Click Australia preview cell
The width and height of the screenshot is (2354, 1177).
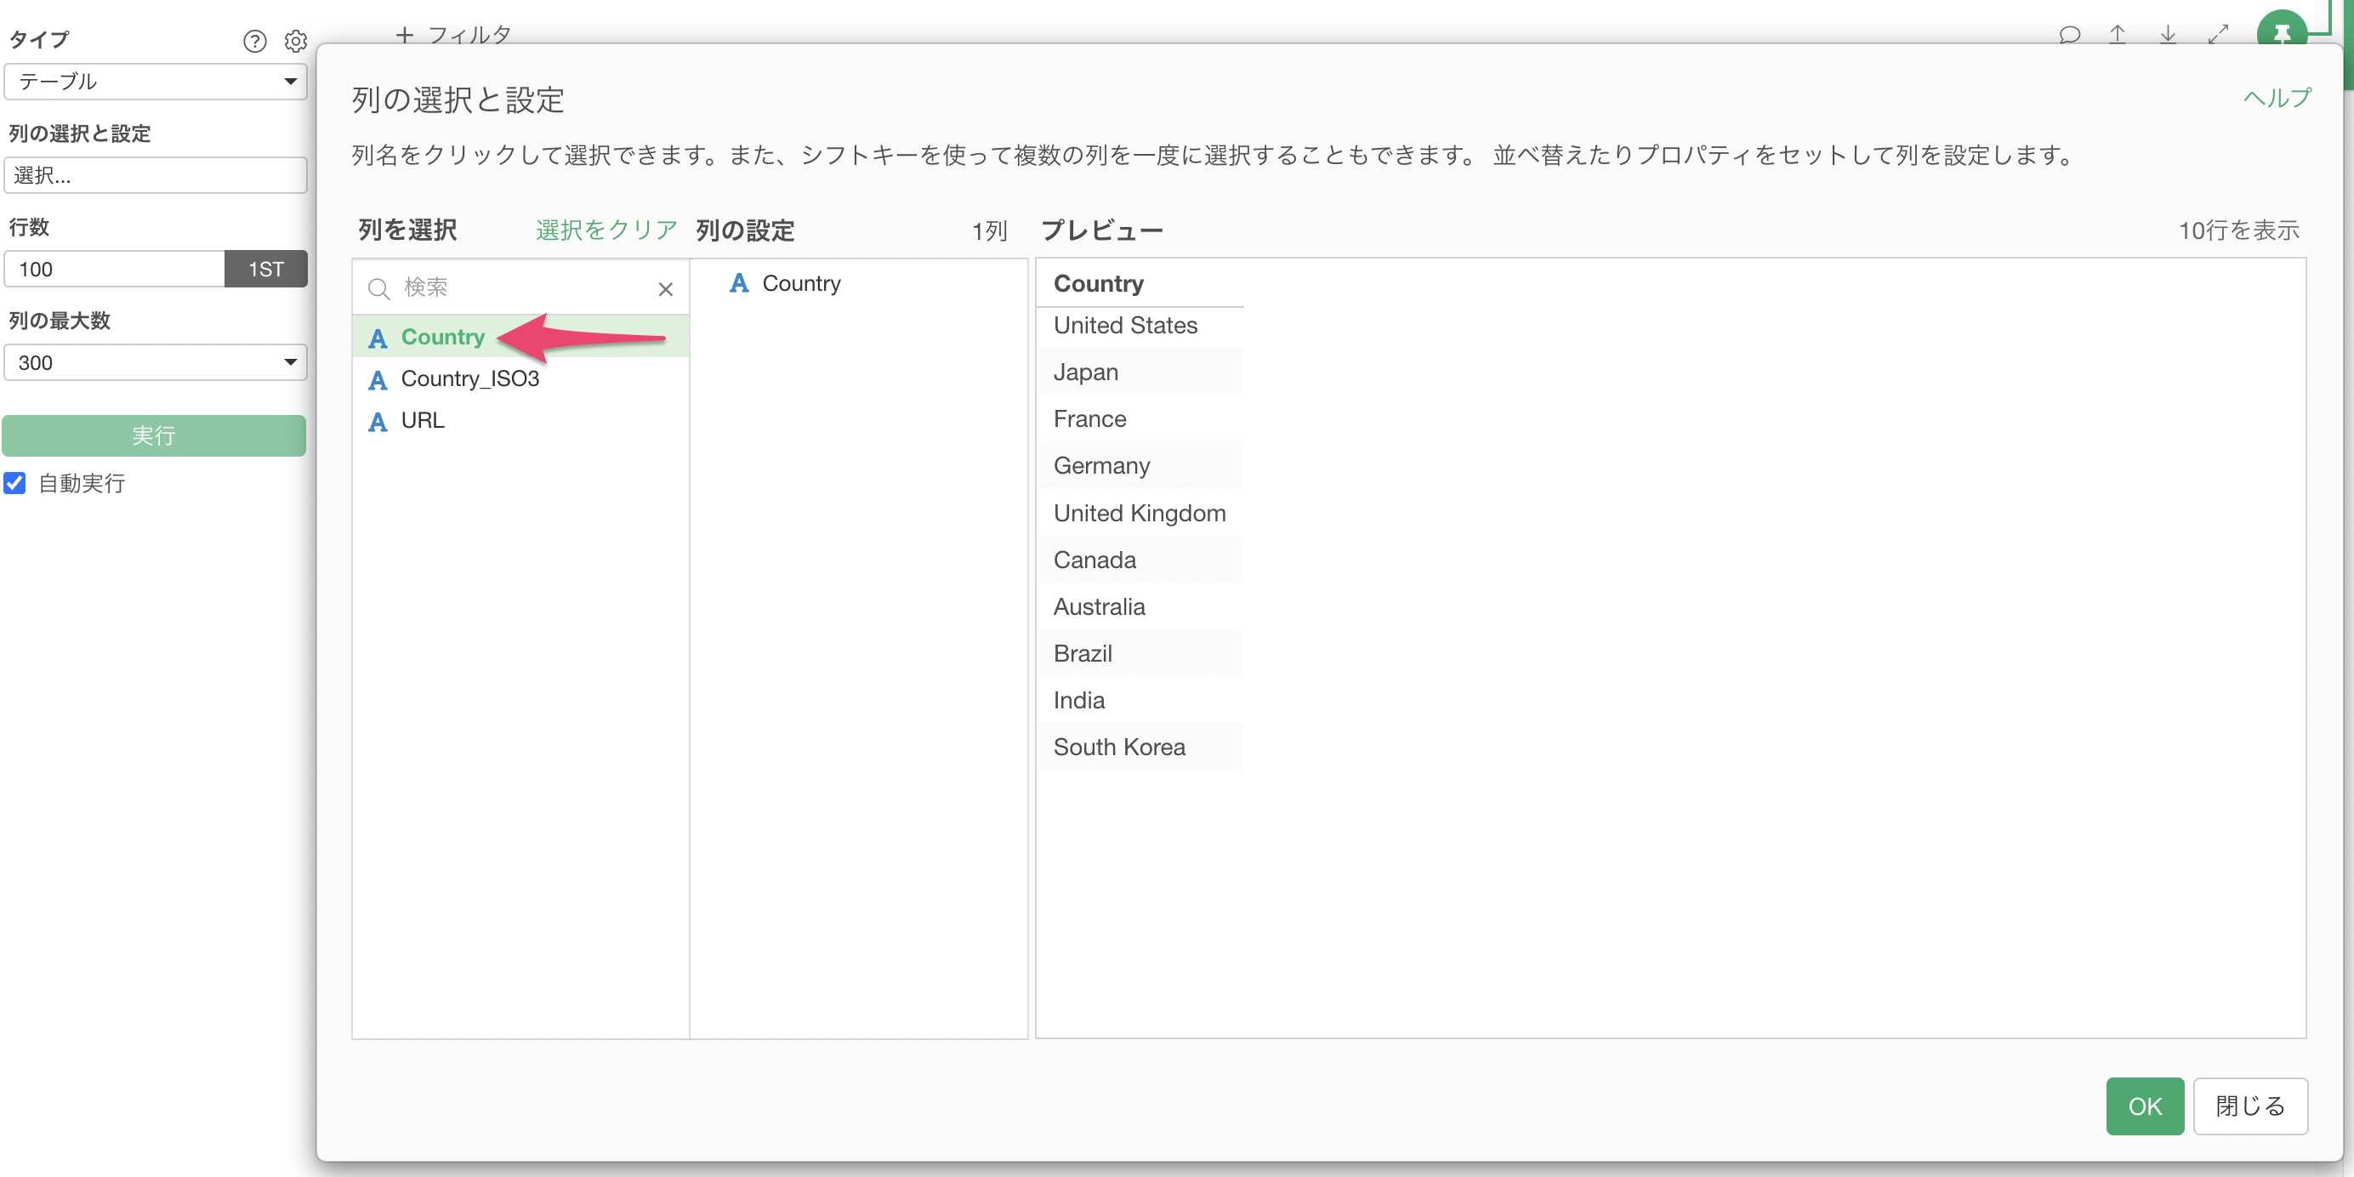pos(1140,606)
